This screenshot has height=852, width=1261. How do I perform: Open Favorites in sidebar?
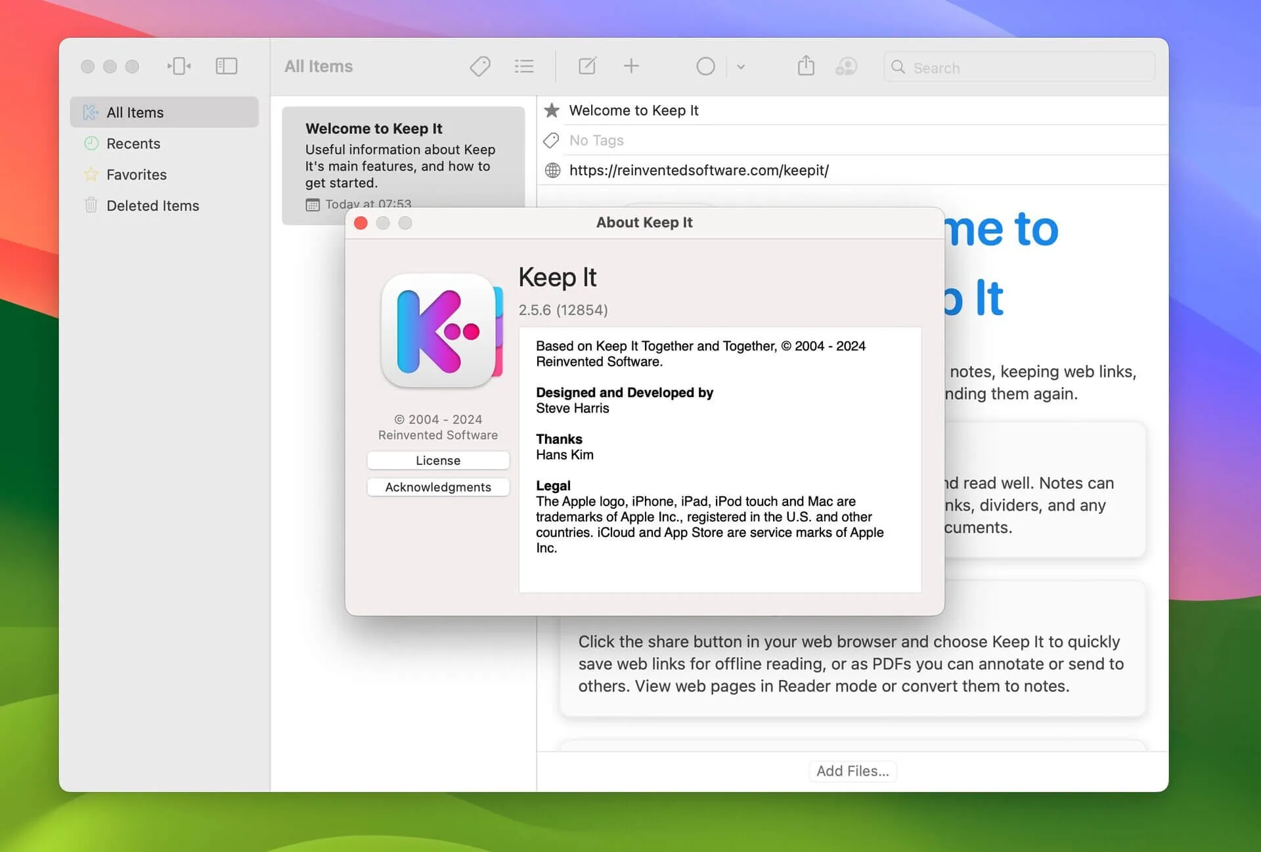point(164,175)
